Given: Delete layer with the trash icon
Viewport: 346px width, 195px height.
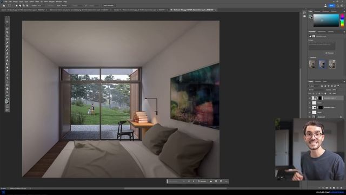Looking at the screenshot, I should [x=341, y=188].
